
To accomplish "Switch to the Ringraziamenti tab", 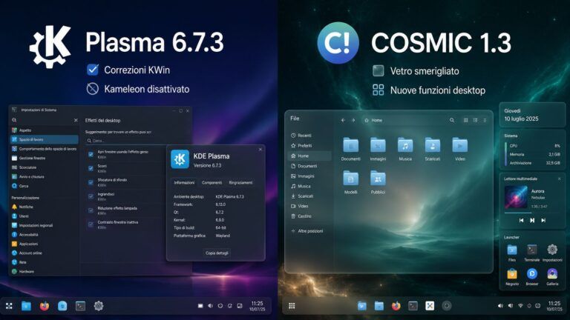I will point(240,182).
